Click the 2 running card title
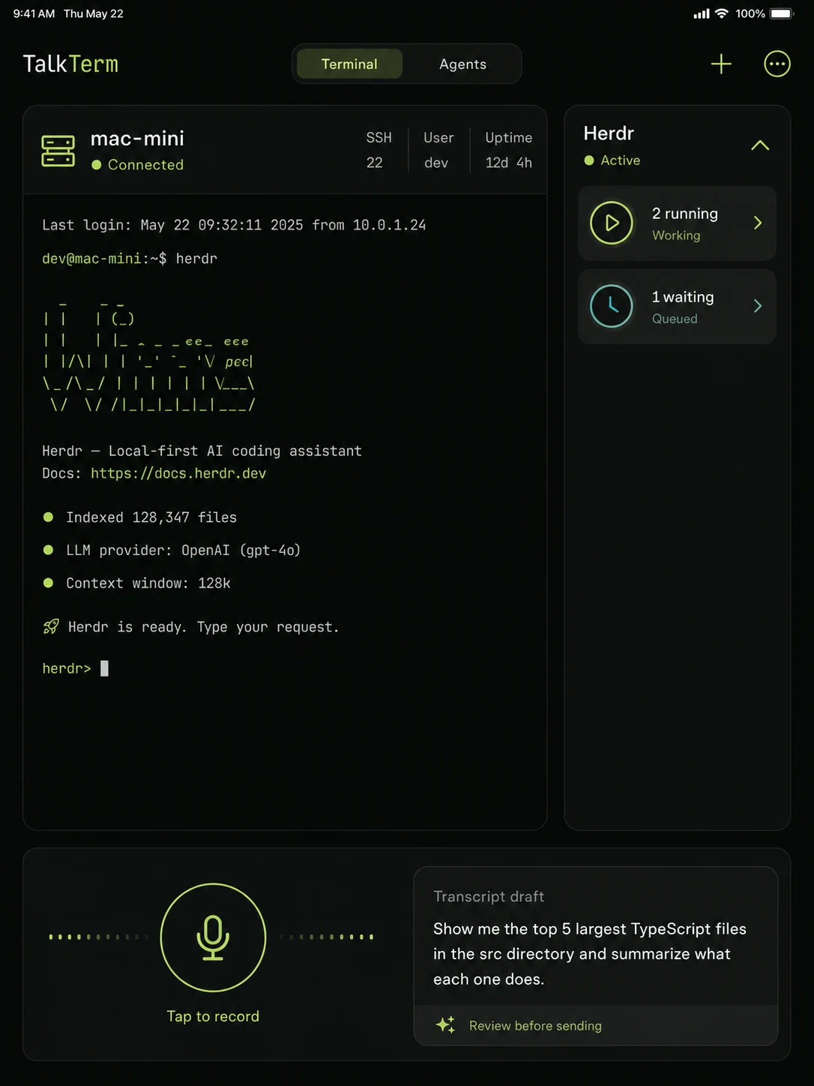The image size is (814, 1086). (685, 214)
